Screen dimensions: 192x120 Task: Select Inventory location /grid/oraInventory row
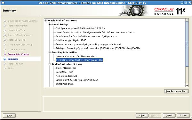(76, 56)
